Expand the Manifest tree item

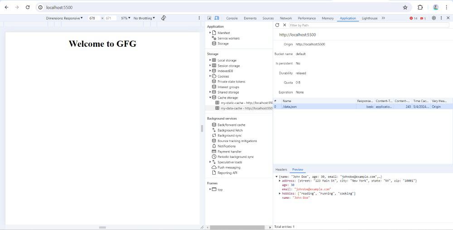tap(210, 33)
